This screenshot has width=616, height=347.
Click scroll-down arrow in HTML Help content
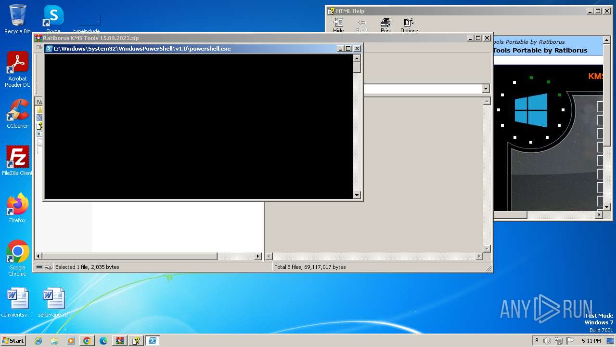tap(606, 207)
